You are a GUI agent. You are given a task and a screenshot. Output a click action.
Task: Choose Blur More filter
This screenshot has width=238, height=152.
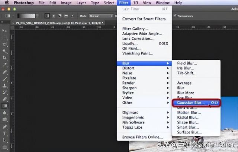(x=196, y=93)
